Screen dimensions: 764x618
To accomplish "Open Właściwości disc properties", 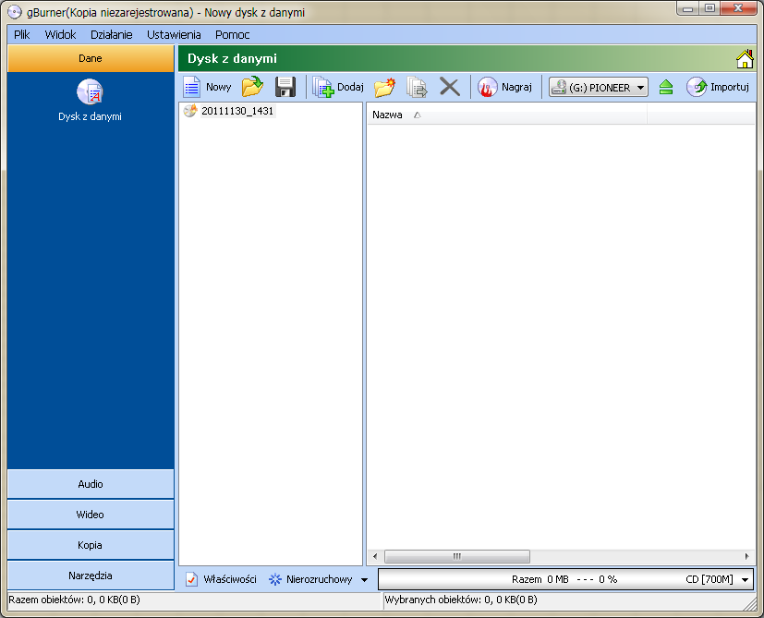I will pos(221,579).
